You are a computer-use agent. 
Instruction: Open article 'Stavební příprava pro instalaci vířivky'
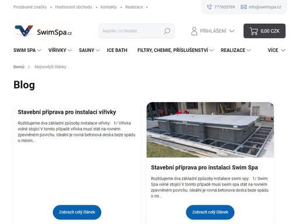[x=67, y=112]
